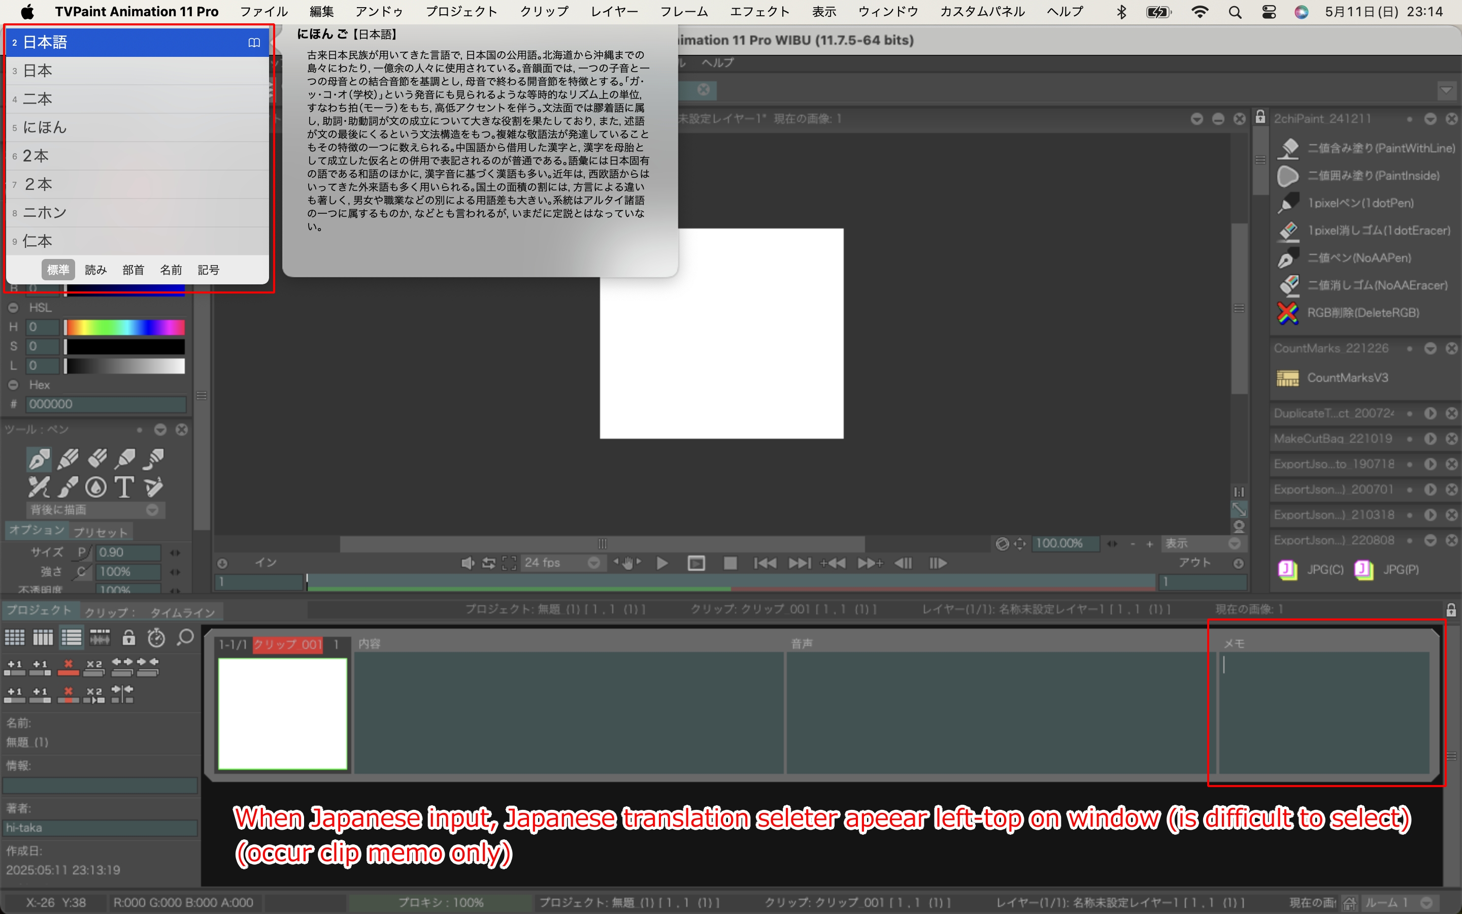Open the ルーム 1 room dropdown in status bar
Screen dimensions: 1462x914
coord(1398,902)
